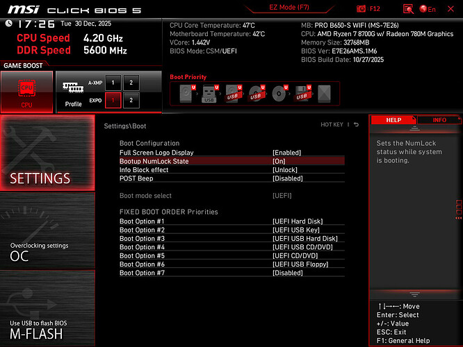Change language via the En globe icon
The width and height of the screenshot is (463, 347).
click(428, 9)
